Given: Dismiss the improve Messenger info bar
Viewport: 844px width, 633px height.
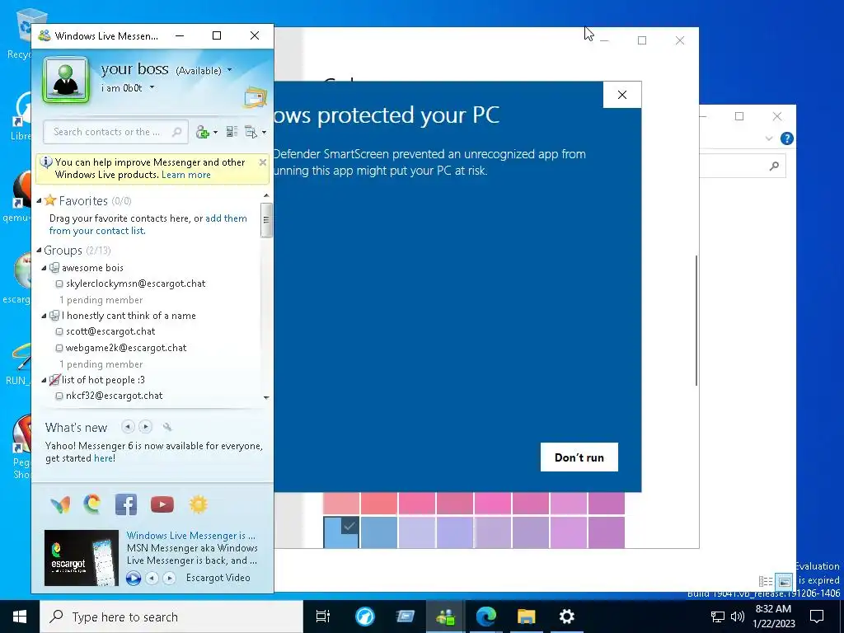Looking at the screenshot, I should pos(263,162).
